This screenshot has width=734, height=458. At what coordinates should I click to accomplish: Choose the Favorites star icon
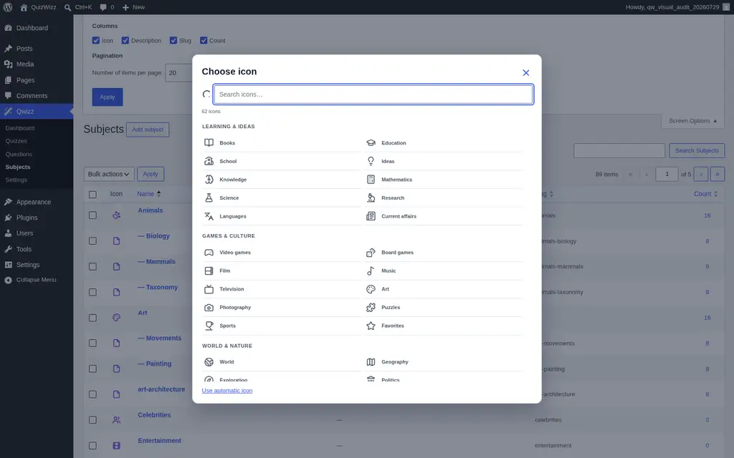click(443, 326)
